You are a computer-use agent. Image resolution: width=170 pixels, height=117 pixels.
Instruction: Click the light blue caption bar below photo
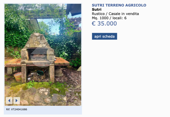click(43, 110)
